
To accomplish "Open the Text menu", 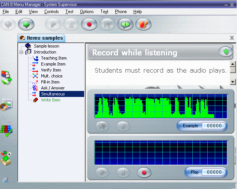I will (x=104, y=12).
